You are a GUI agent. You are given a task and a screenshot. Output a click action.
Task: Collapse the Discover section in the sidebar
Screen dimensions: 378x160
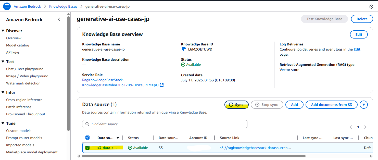[x=3, y=31]
